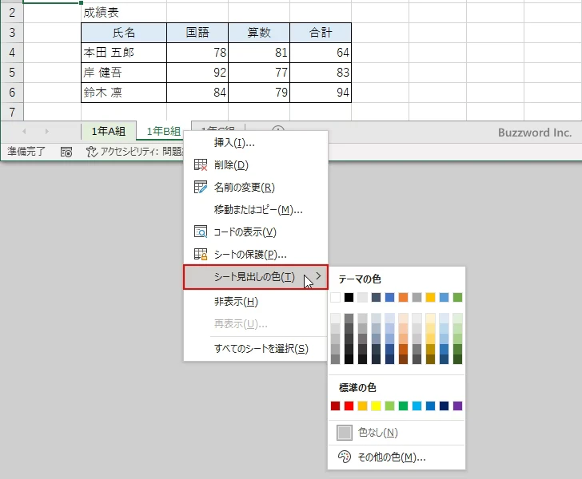The image size is (582, 479).
Task: Click the 氏名 header cell
Action: 124,33
